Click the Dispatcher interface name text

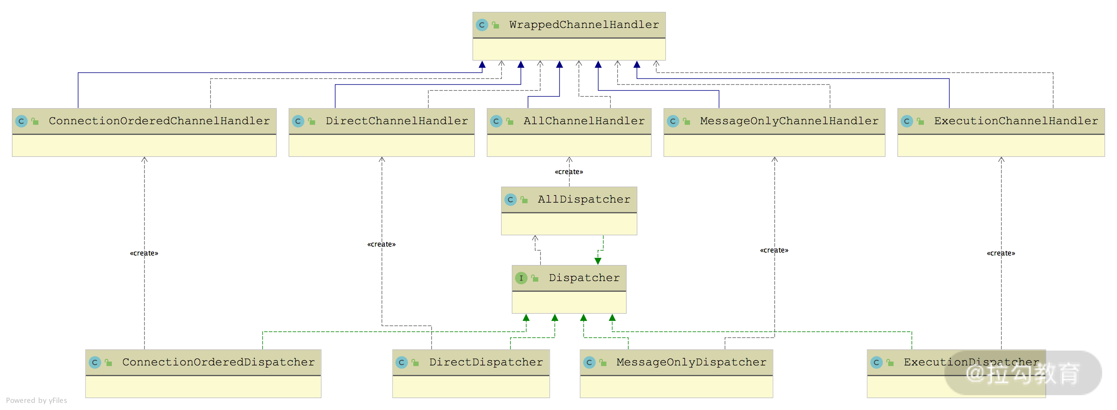pyautogui.click(x=584, y=278)
